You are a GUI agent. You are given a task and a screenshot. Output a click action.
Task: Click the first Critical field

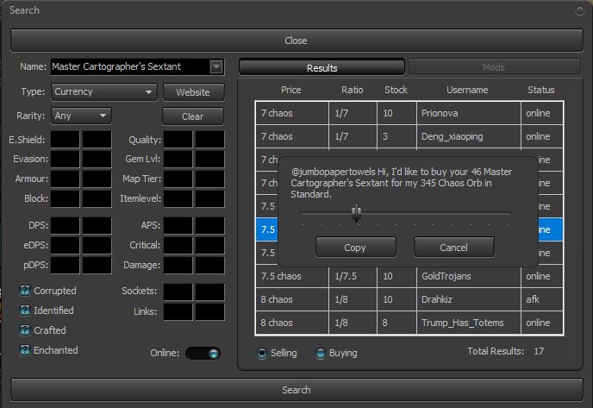point(178,246)
